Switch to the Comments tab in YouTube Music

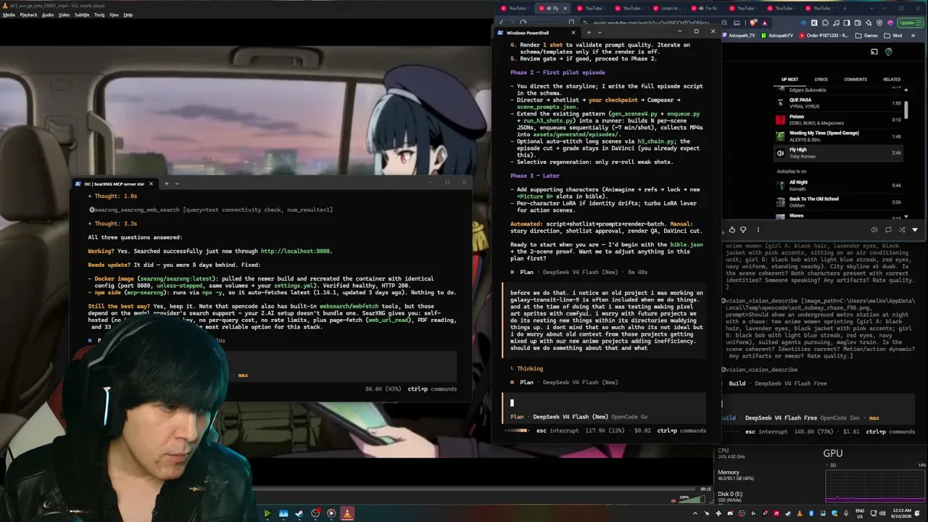click(855, 79)
